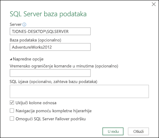Confirm with the U redu button
This screenshot has width=159, height=138.
click(x=113, y=131)
